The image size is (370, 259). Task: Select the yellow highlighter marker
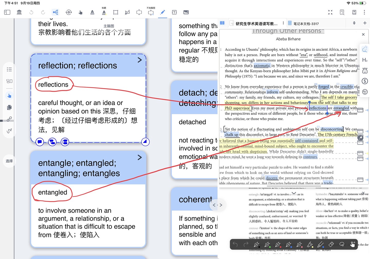(310, 244)
